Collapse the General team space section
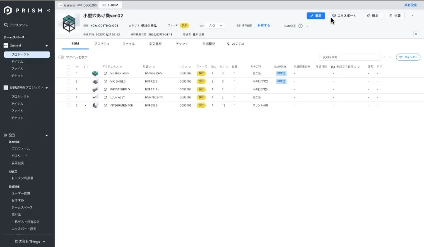The width and height of the screenshot is (424, 247). click(x=47, y=45)
